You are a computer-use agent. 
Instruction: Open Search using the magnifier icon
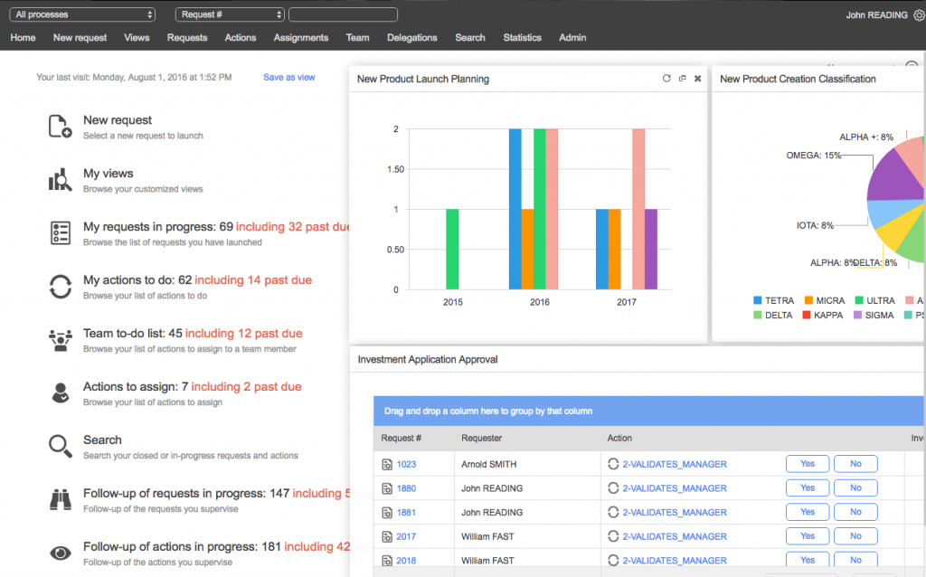(x=60, y=447)
